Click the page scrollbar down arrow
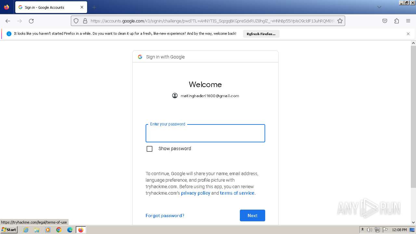This screenshot has width=416, height=234. click(x=413, y=223)
